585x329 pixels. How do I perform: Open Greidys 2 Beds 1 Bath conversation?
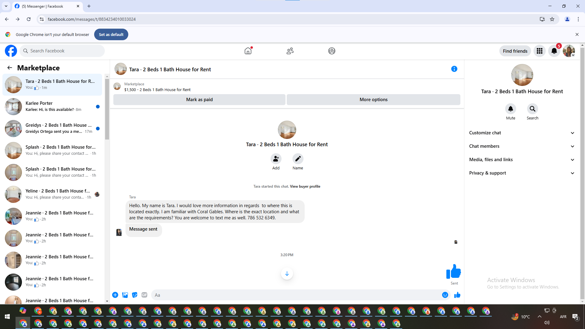point(52,129)
